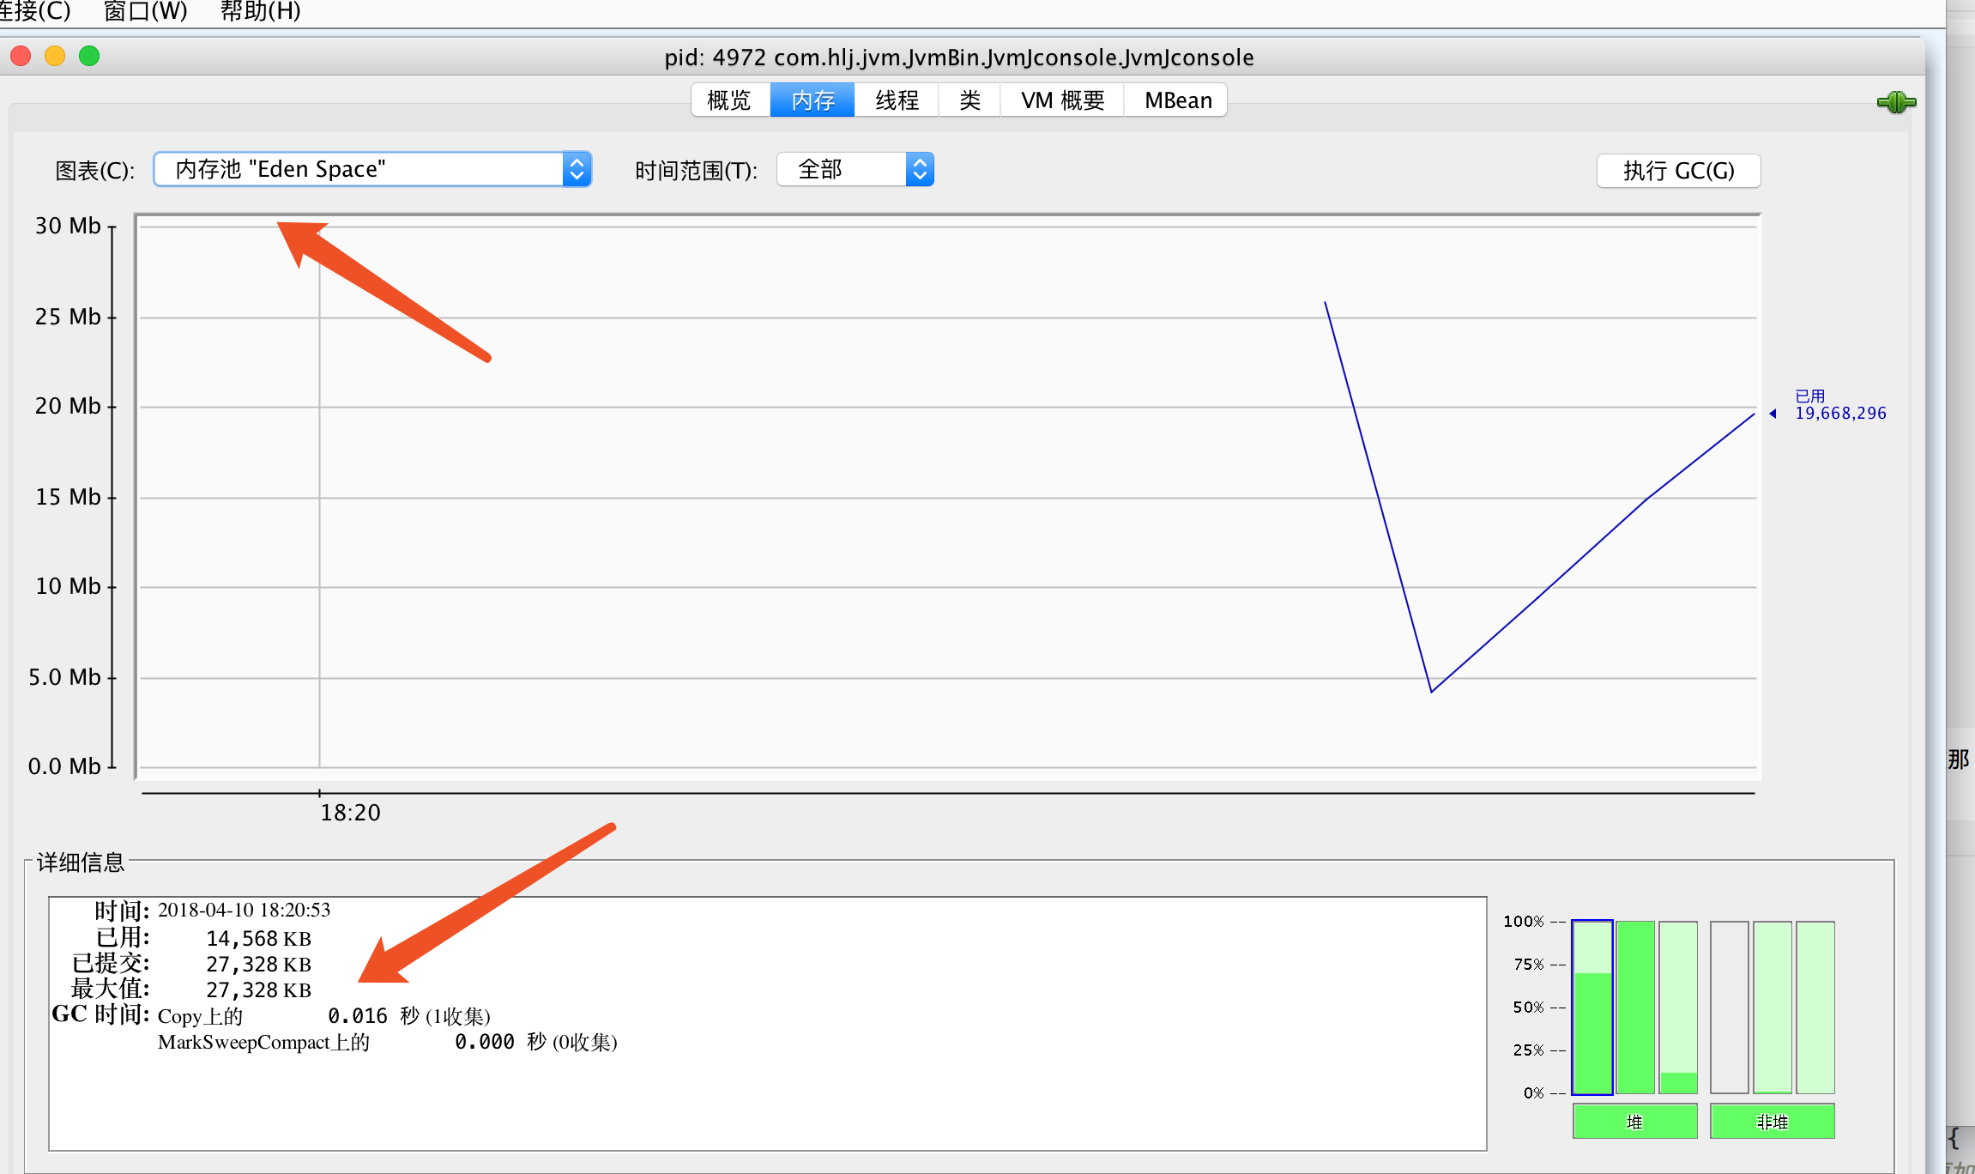Click the Eden Space combo box arrow

click(x=577, y=169)
